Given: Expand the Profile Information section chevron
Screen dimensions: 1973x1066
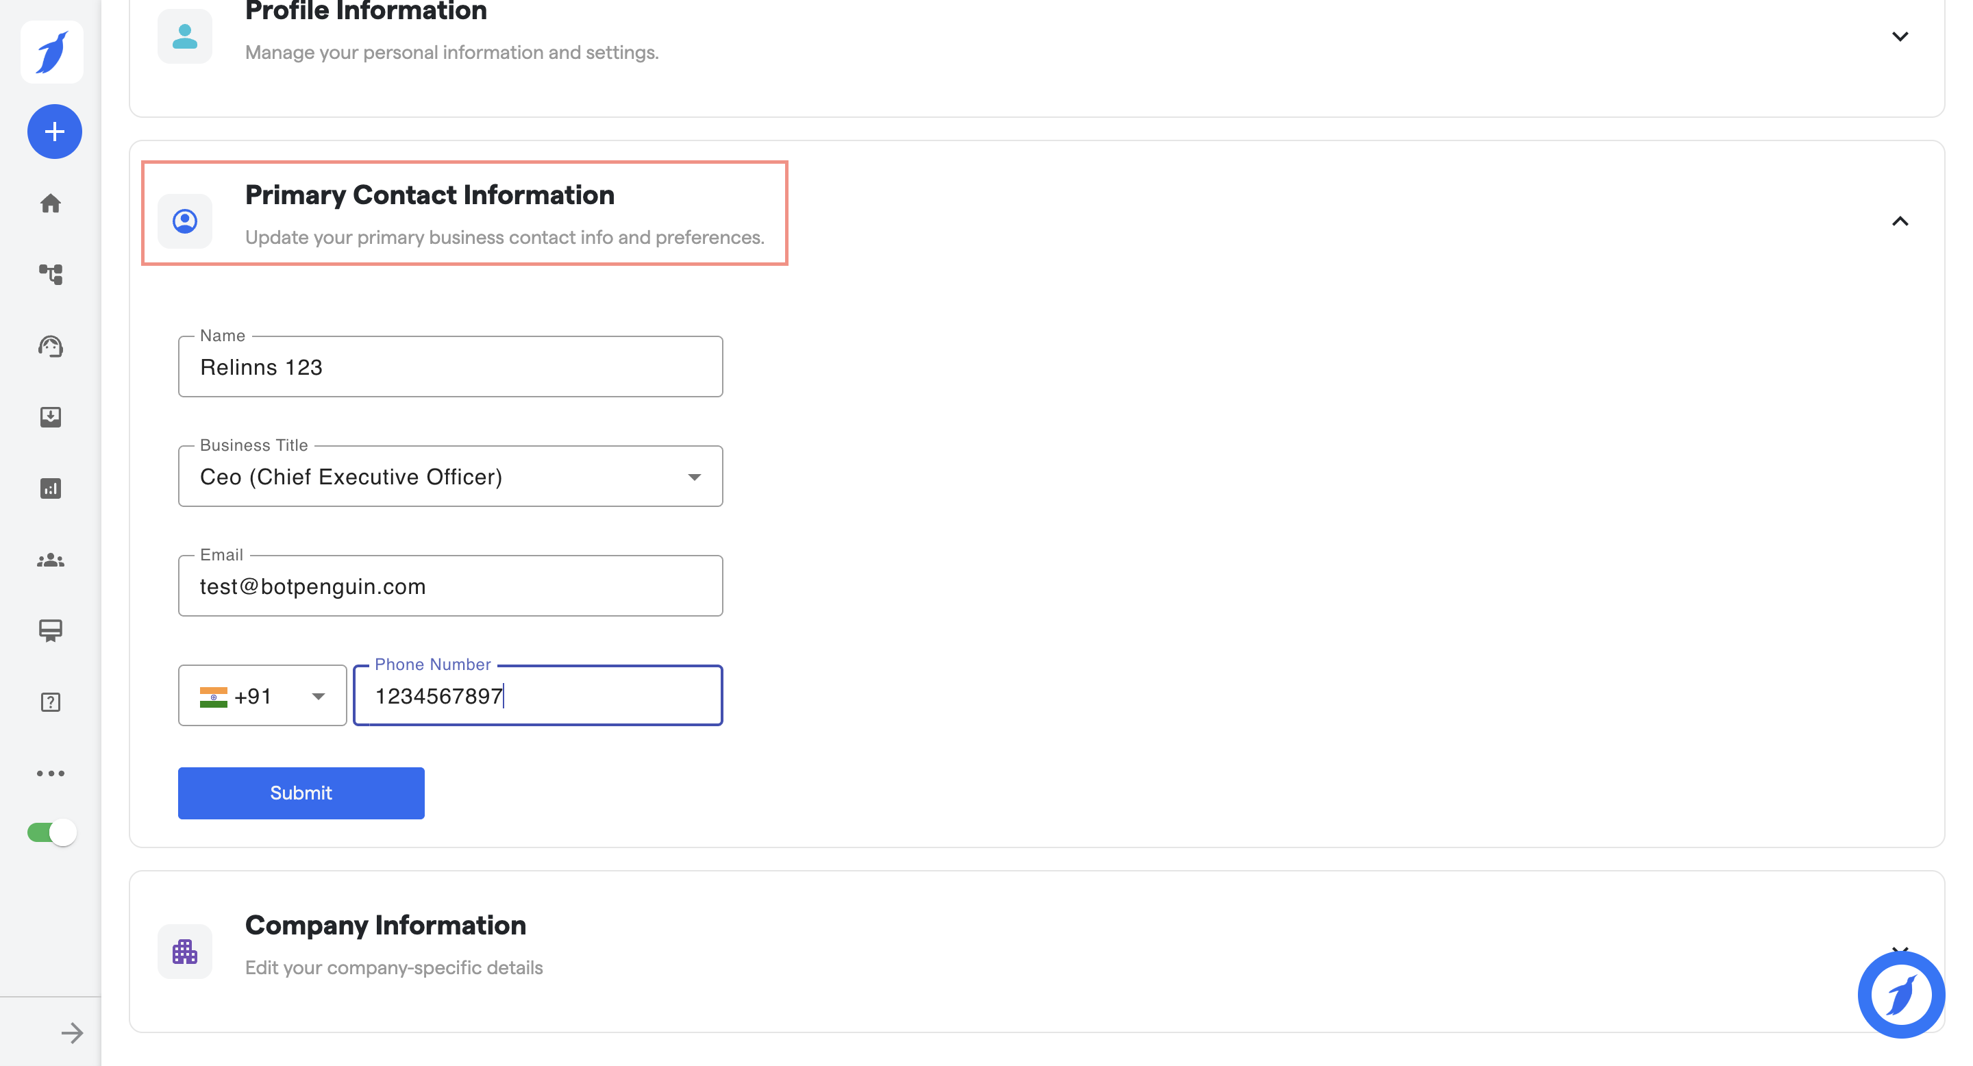Looking at the screenshot, I should 1900,37.
